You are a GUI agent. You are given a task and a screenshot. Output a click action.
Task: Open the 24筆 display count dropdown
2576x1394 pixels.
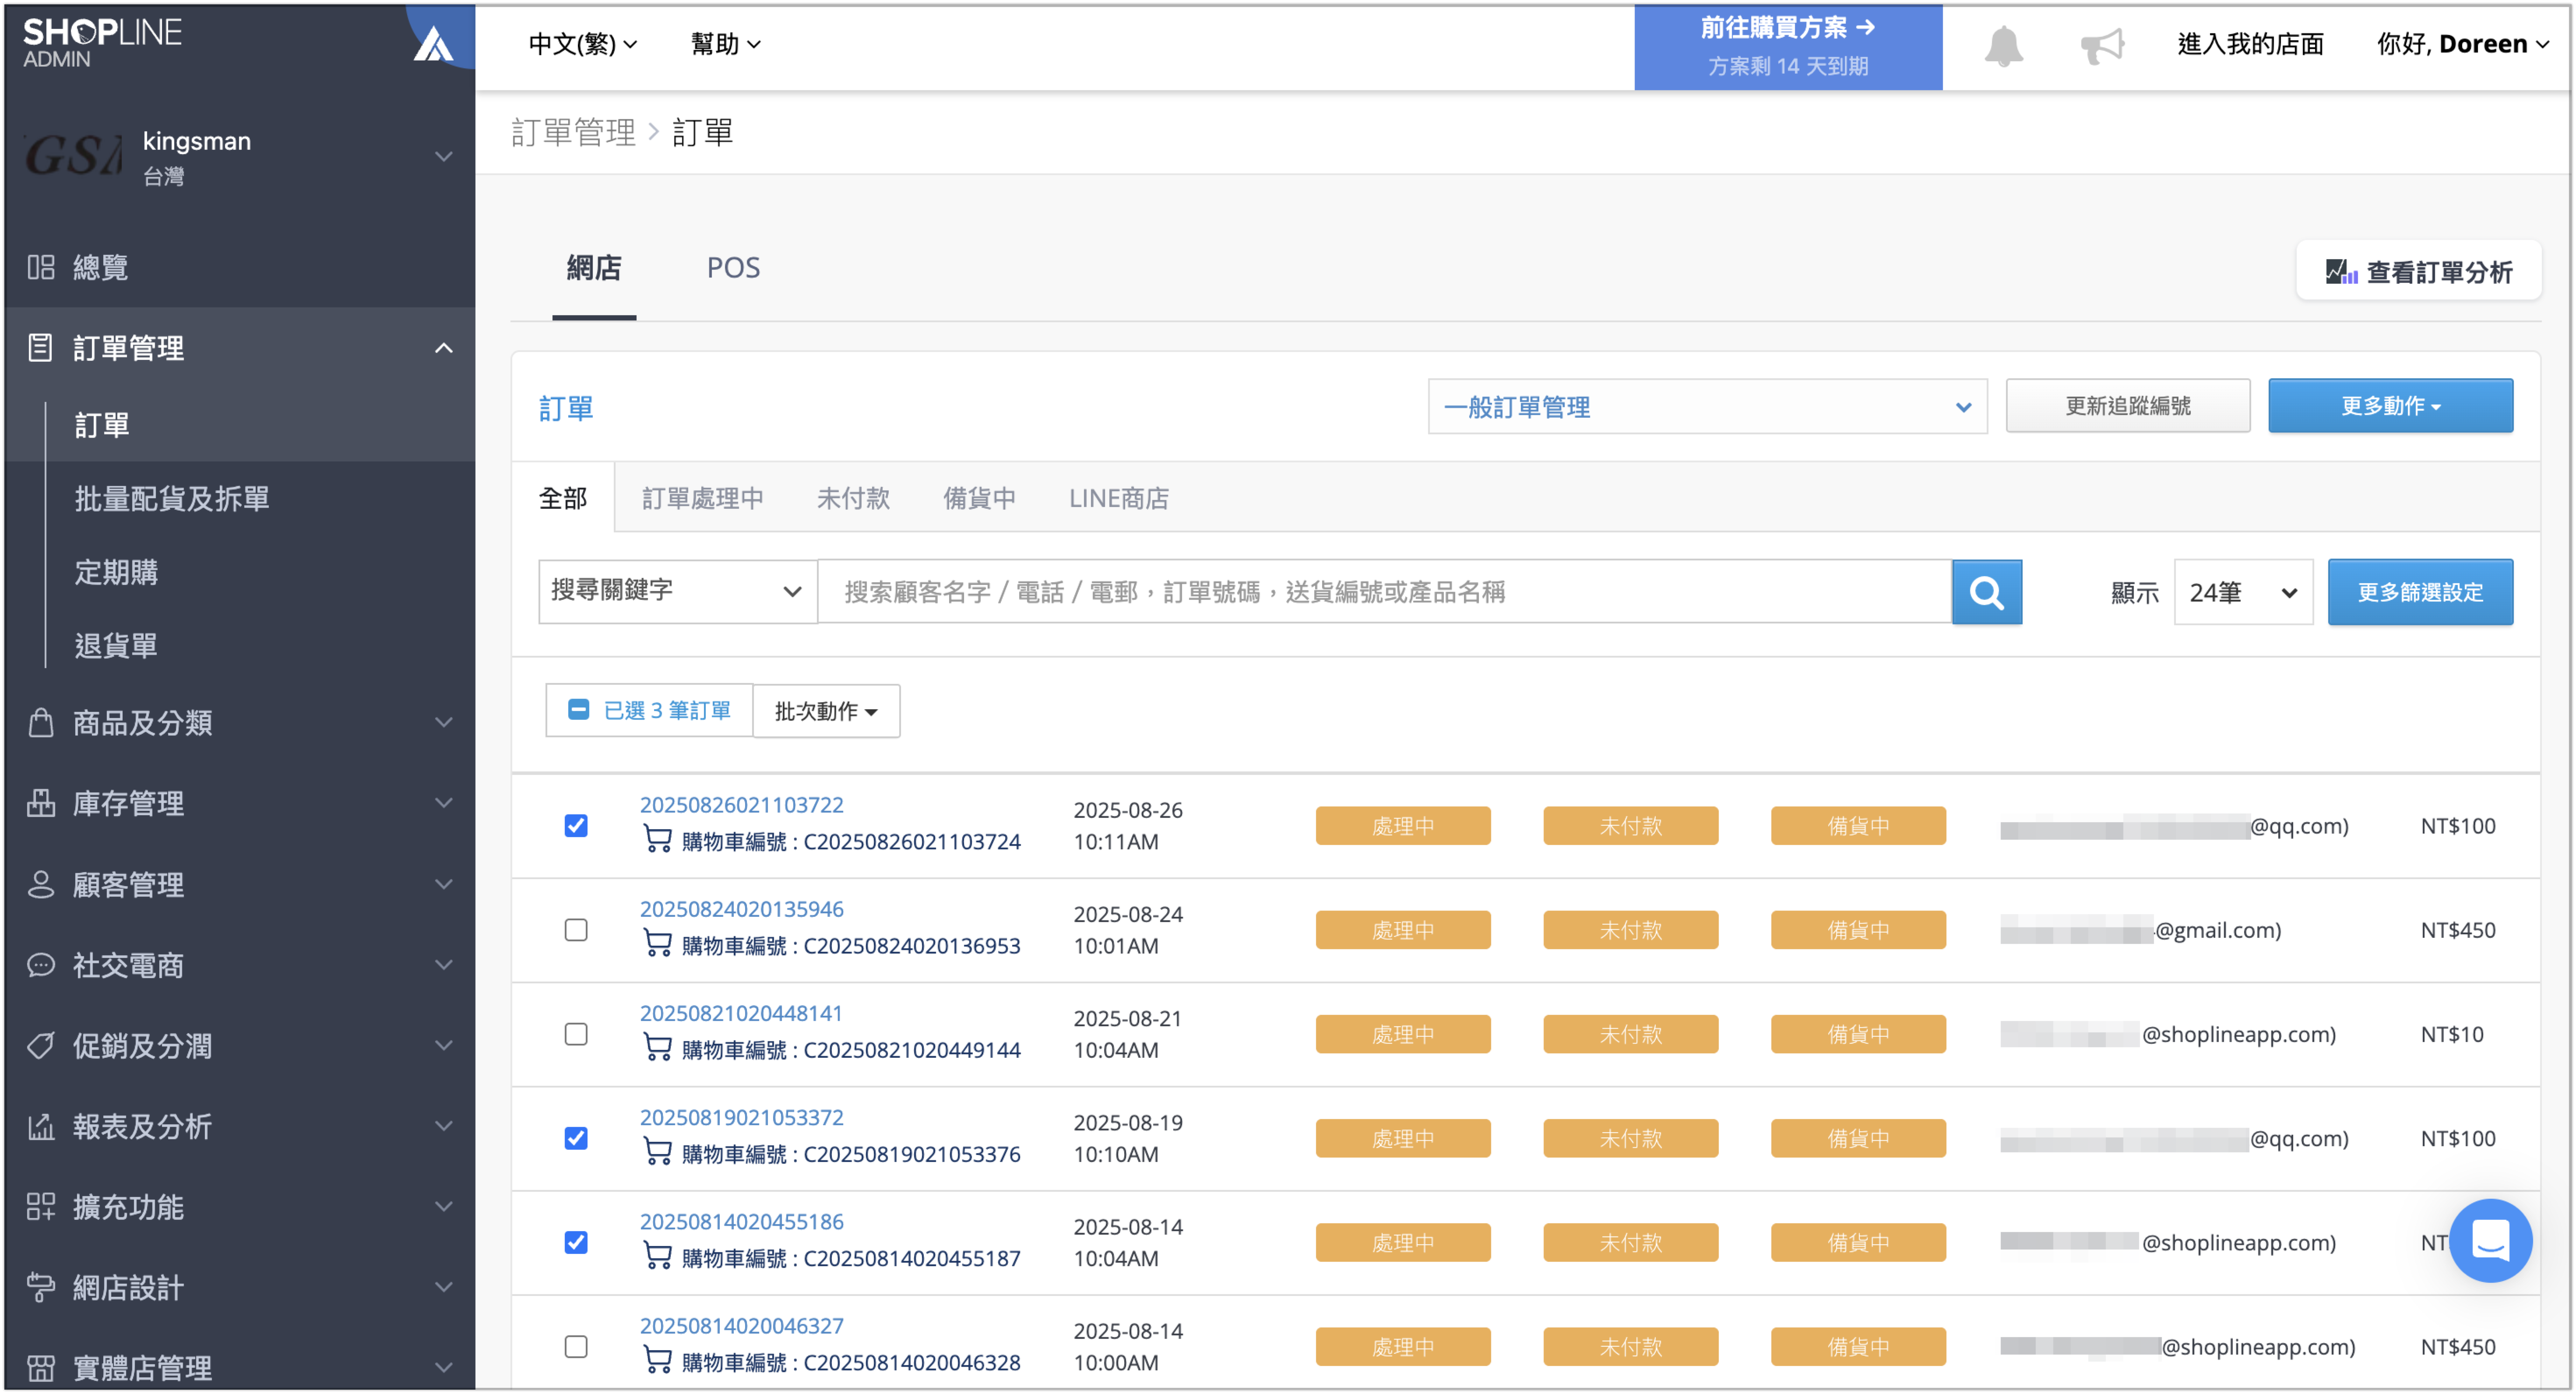[x=2242, y=592]
